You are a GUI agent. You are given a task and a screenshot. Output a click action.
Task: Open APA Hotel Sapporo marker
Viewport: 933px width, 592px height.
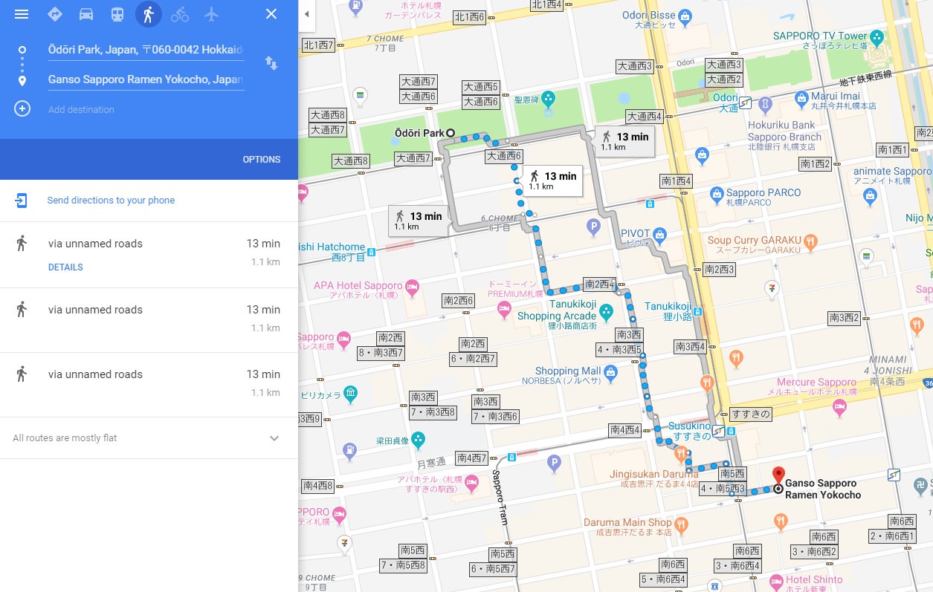pyautogui.click(x=412, y=287)
